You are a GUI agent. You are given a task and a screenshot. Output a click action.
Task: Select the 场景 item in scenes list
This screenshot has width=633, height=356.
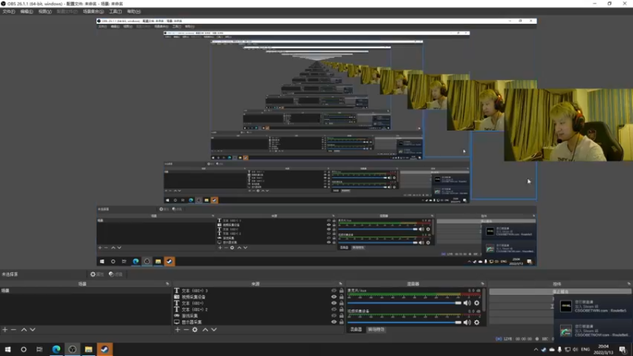(85, 290)
